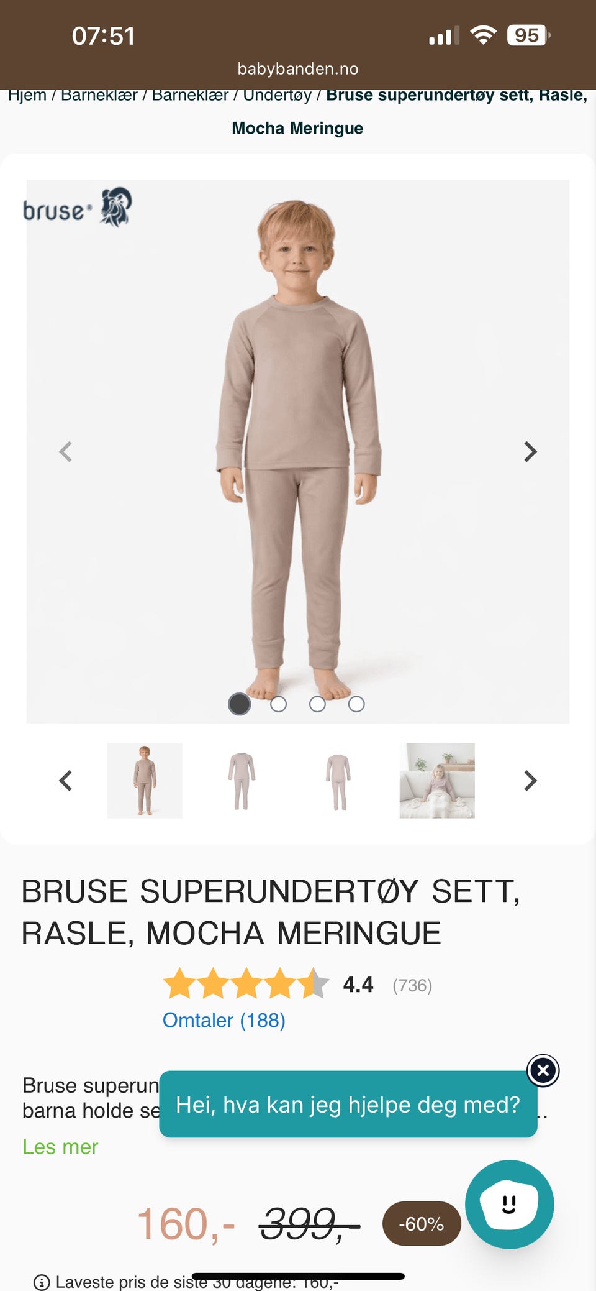The width and height of the screenshot is (596, 1291).
Task: Close the chat greeting bubble
Action: [543, 1070]
